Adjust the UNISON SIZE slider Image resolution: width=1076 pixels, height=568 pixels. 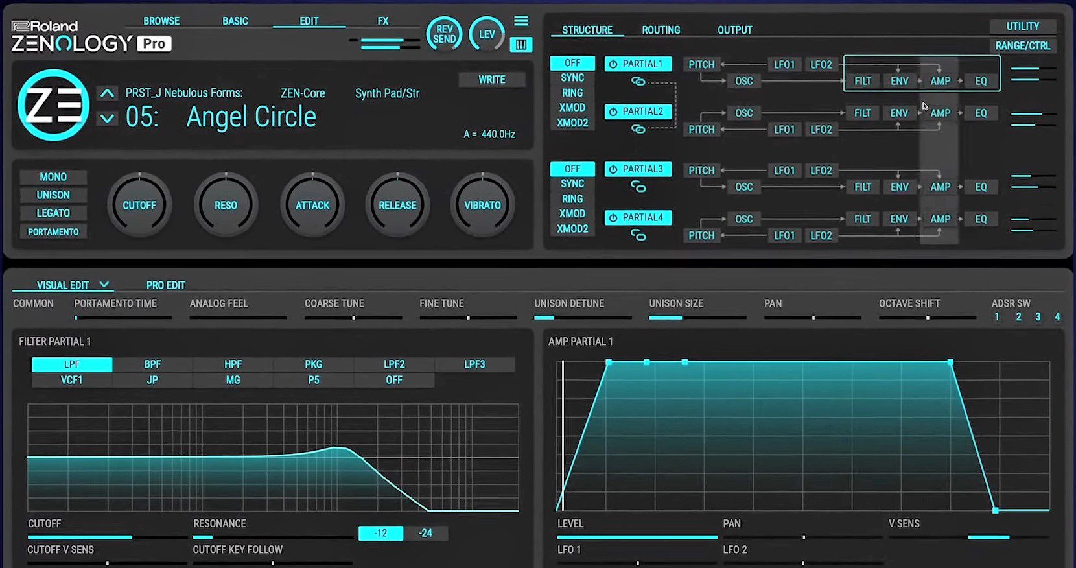(x=697, y=318)
